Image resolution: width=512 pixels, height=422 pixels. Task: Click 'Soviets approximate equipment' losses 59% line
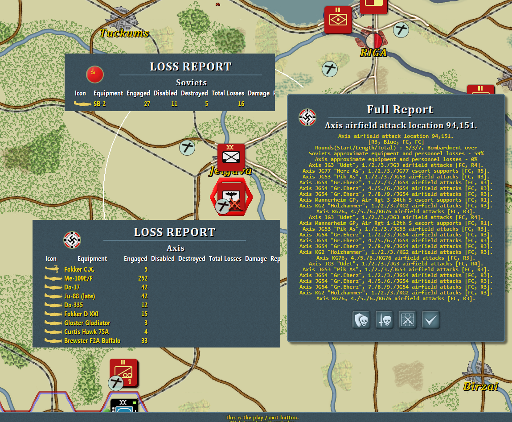click(x=396, y=153)
